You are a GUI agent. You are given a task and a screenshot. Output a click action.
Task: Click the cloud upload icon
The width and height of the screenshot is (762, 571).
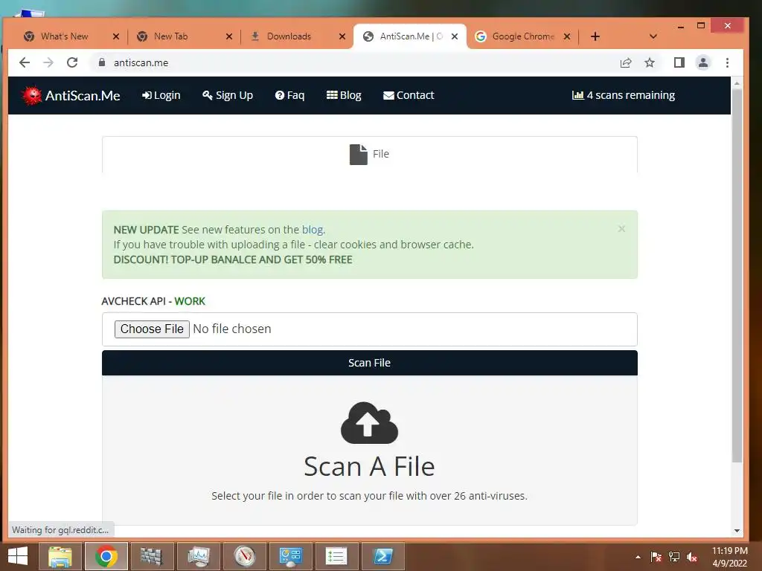pos(369,422)
